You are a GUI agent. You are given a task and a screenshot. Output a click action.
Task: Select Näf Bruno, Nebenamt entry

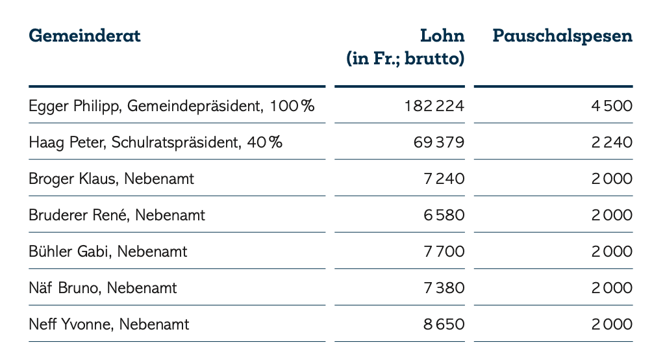click(x=103, y=287)
